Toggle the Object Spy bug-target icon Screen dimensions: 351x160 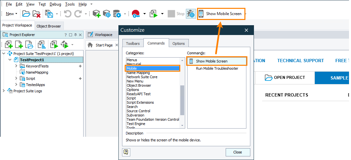point(190,14)
